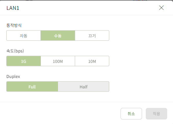Screen dimensions: 173x124
Task: Select 수동 operation mode
Action: click(x=58, y=36)
